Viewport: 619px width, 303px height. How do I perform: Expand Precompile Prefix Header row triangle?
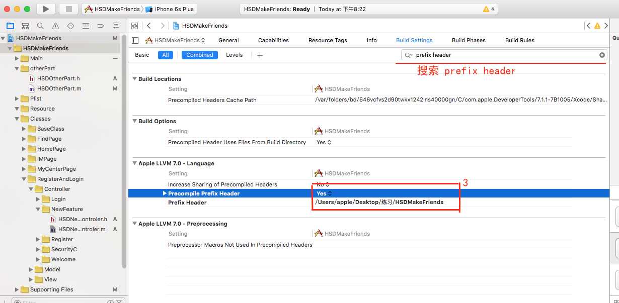coord(165,193)
